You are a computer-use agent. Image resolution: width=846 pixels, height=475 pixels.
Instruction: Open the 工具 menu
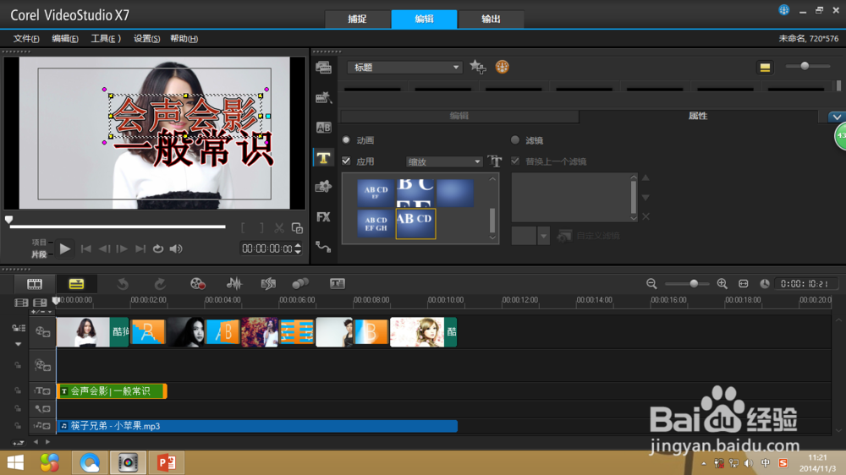(x=105, y=39)
